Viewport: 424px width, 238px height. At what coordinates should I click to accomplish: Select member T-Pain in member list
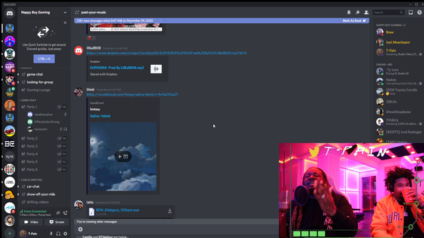pyautogui.click(x=398, y=52)
